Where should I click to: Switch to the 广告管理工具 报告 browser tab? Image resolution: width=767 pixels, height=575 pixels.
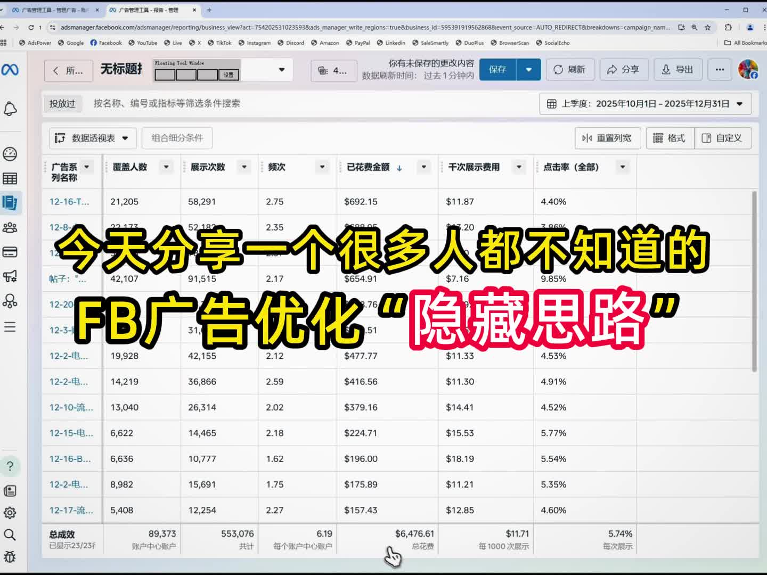(149, 10)
